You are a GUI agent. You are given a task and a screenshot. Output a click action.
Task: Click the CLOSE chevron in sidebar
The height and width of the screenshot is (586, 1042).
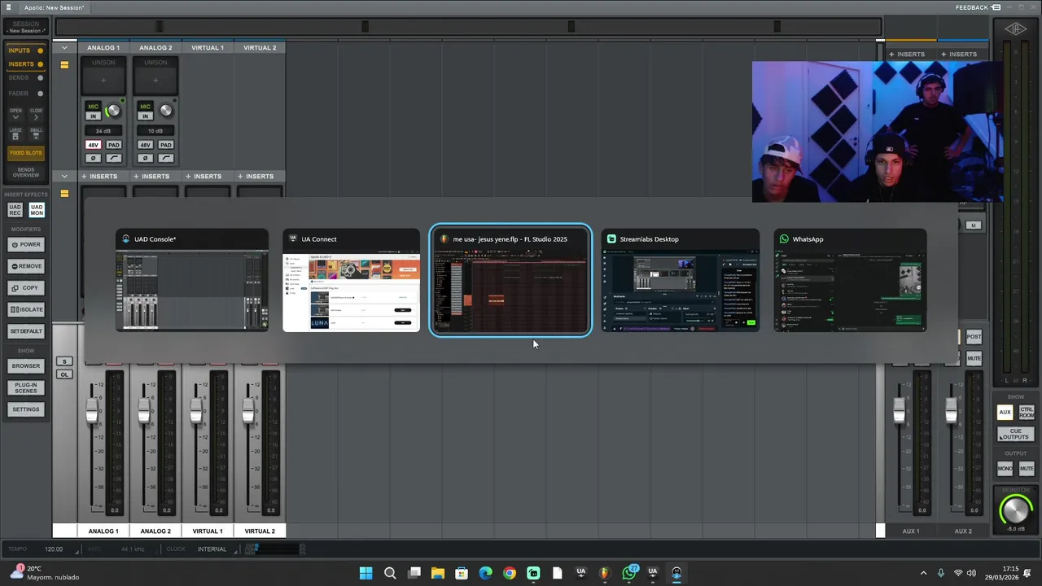36,115
